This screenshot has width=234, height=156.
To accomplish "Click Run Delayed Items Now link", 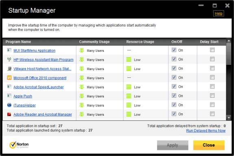I will pyautogui.click(x=206, y=131).
